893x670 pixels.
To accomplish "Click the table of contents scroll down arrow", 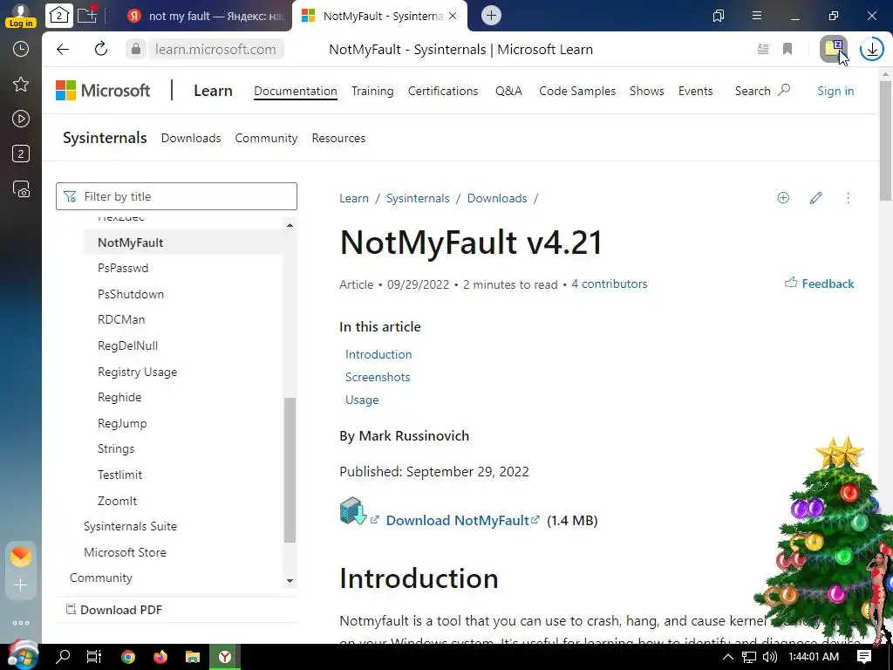I will pyautogui.click(x=290, y=580).
